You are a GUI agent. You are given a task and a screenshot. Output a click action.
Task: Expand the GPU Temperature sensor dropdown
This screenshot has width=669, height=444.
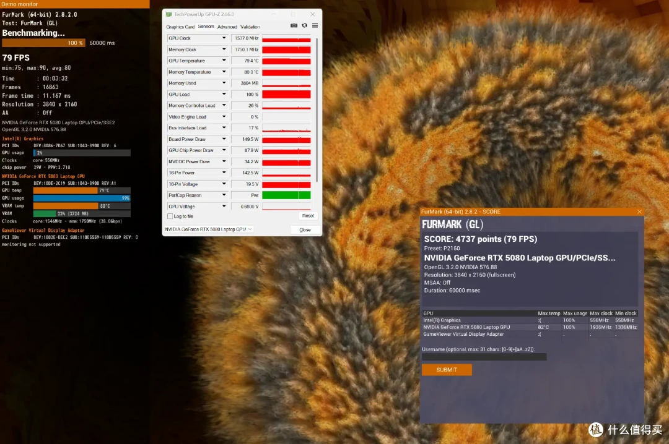(x=224, y=61)
